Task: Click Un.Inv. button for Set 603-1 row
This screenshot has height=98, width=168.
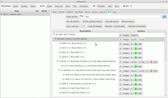Action: 134,40
